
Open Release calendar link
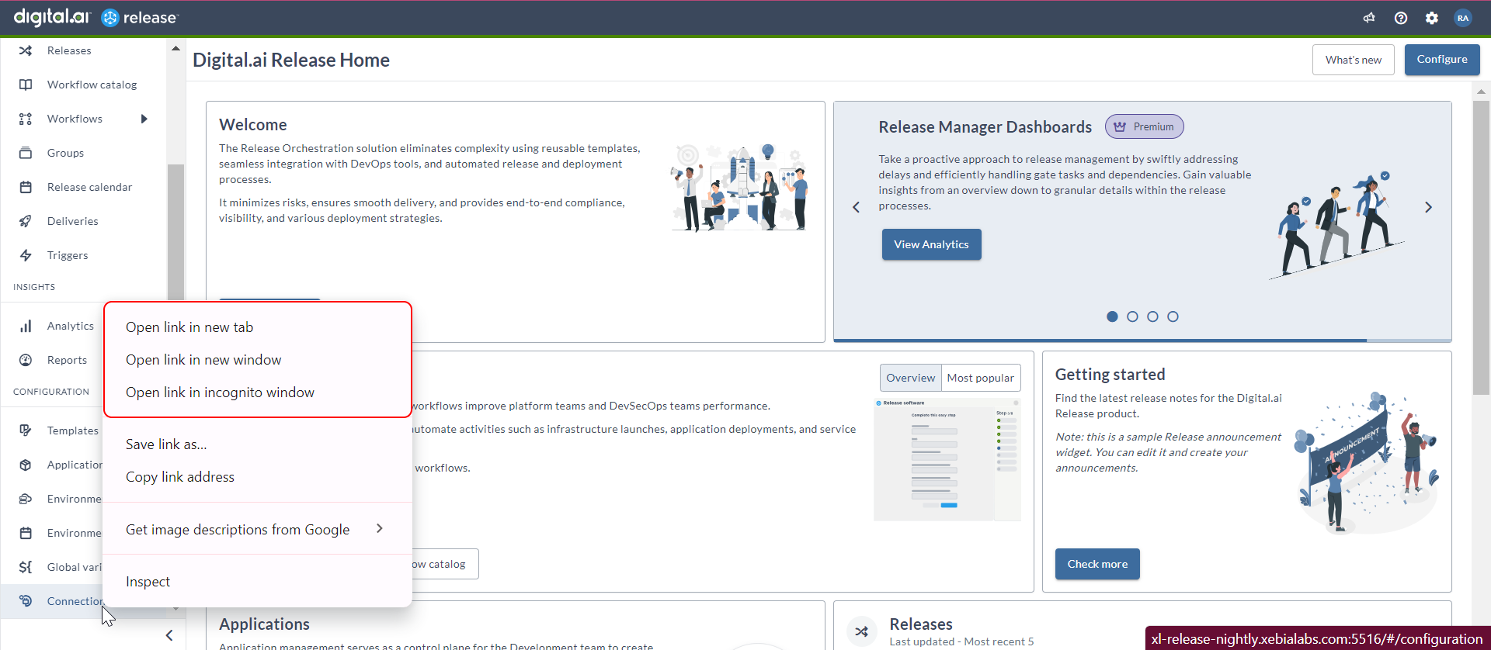(89, 187)
